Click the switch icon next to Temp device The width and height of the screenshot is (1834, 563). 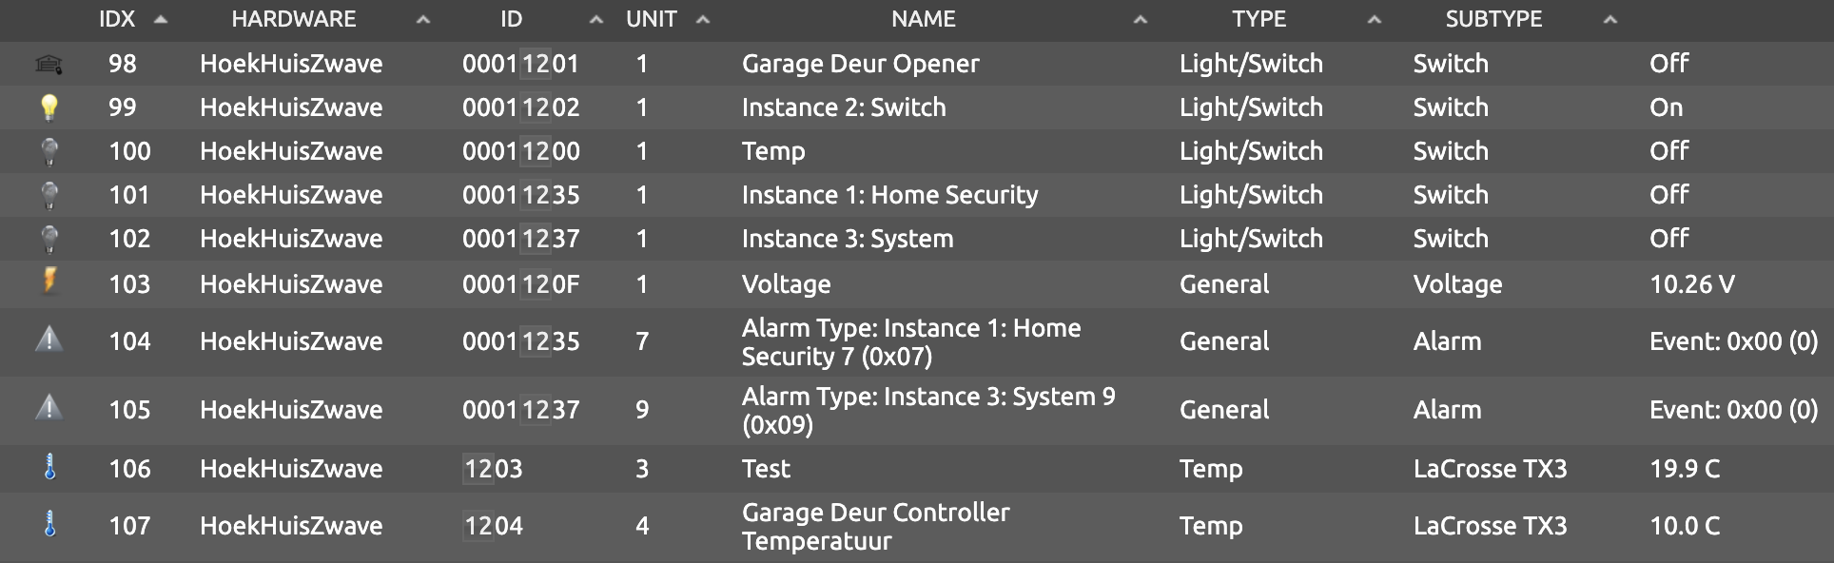(49, 150)
